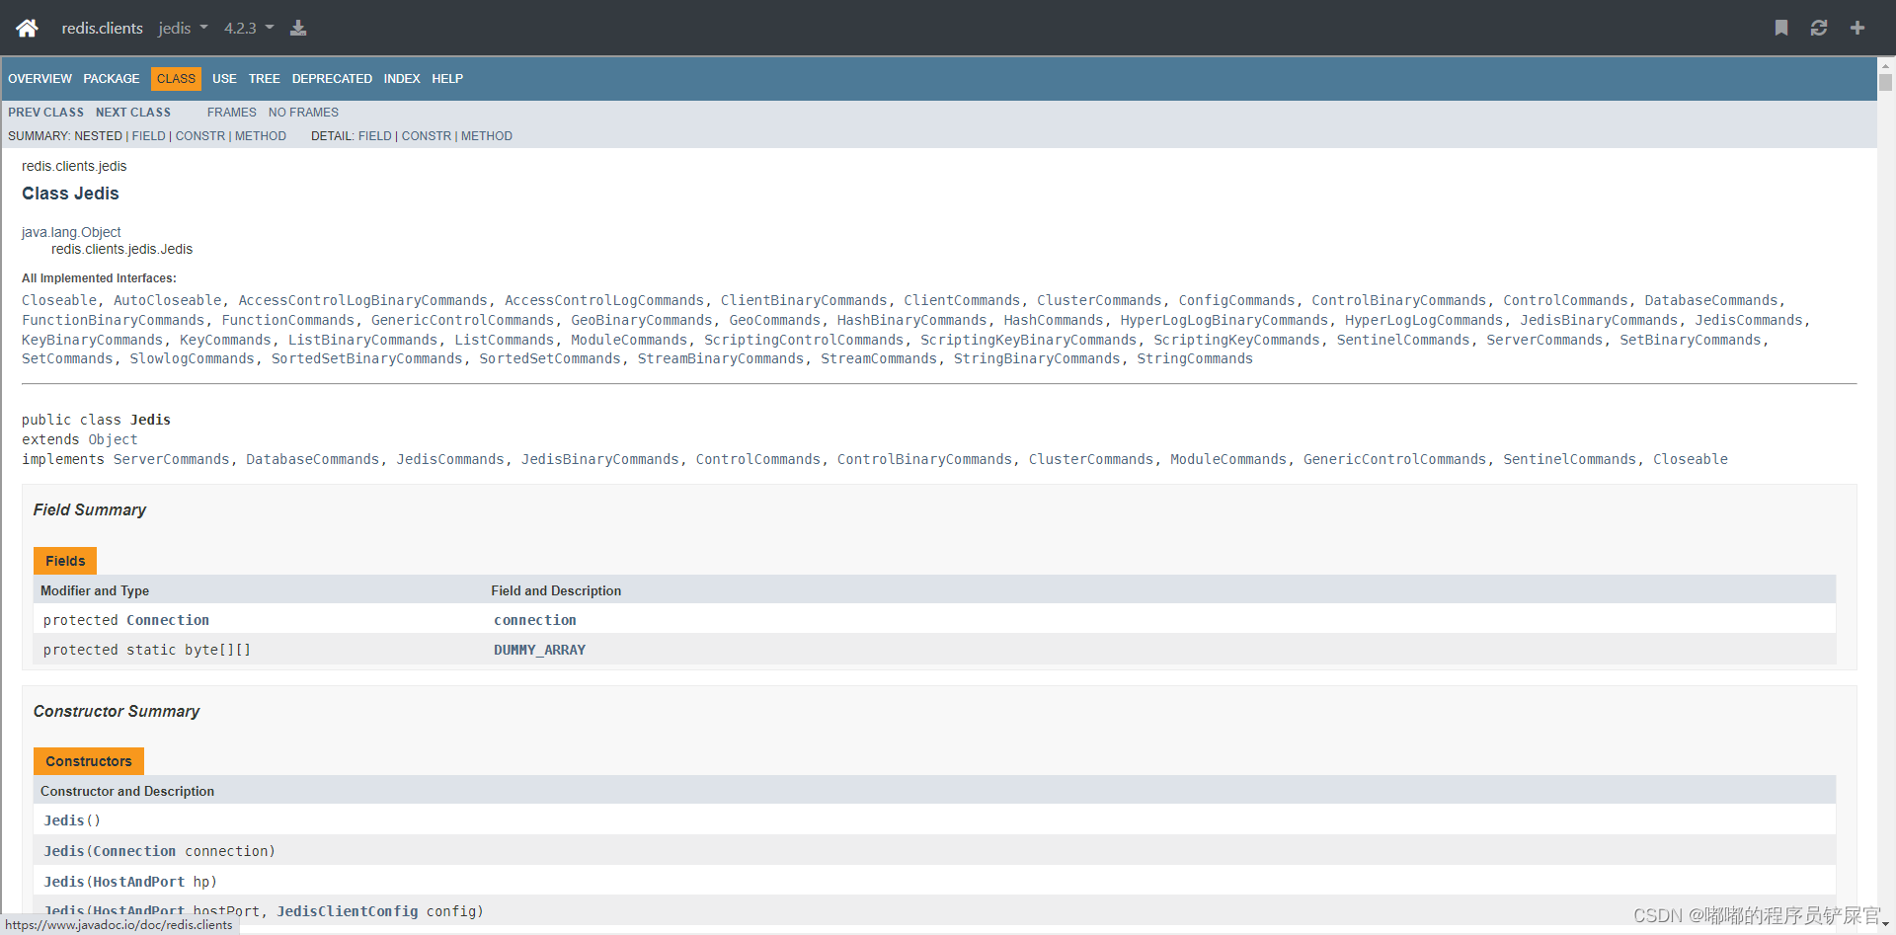Jump to Method detail link

point(487,136)
